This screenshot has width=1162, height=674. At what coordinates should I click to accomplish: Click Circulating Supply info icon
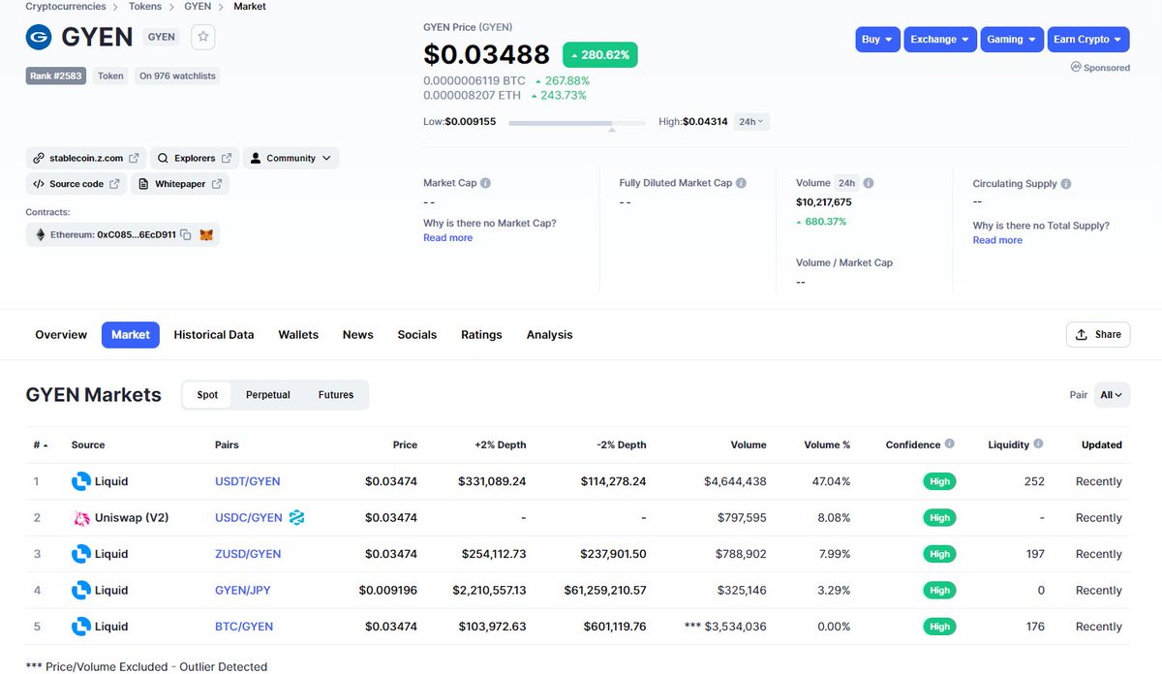click(x=1066, y=184)
